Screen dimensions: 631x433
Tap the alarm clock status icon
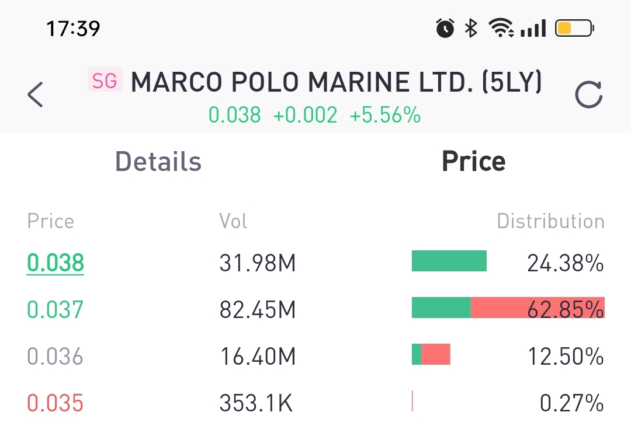pyautogui.click(x=445, y=28)
